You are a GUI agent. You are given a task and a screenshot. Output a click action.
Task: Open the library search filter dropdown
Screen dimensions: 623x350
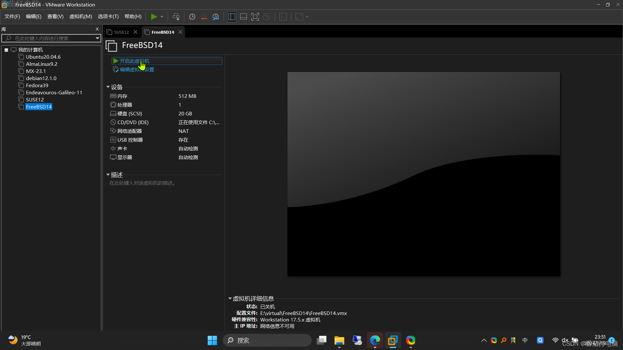tap(97, 38)
